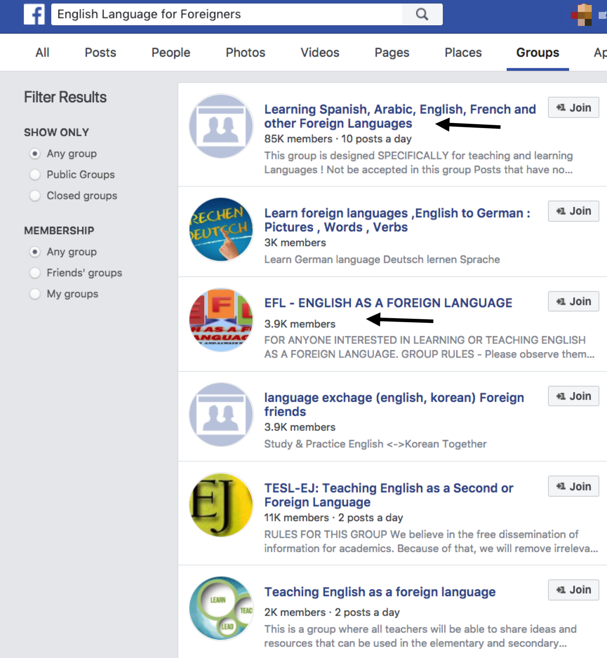Join the Learn foreign languages German group

[573, 211]
